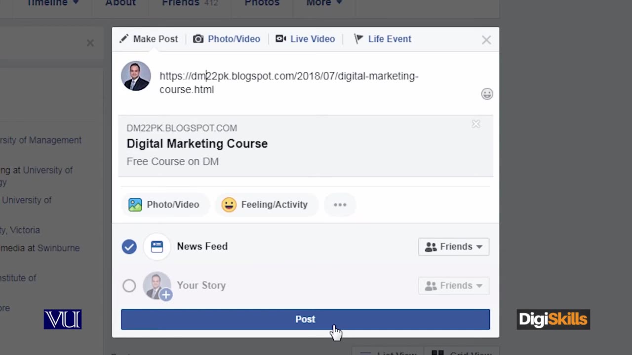
Task: Click the blue Post button
Action: pos(305,319)
